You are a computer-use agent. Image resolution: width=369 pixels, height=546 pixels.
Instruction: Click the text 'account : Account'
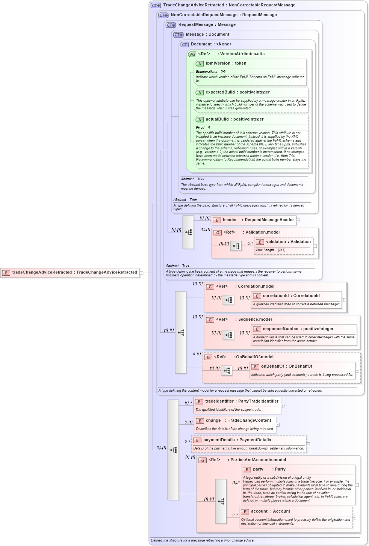(x=271, y=511)
